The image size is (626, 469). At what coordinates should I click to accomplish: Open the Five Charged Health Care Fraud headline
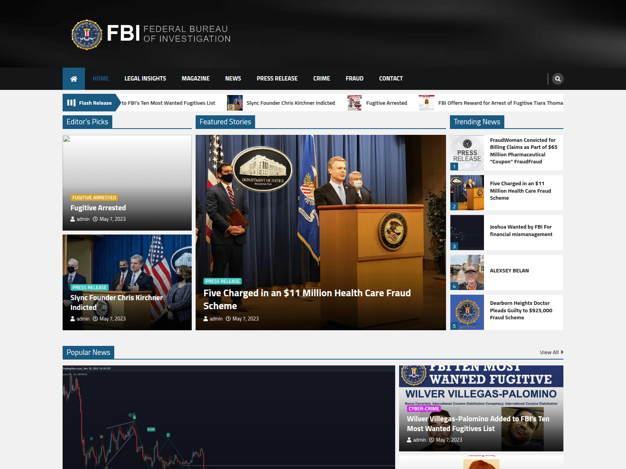point(307,293)
